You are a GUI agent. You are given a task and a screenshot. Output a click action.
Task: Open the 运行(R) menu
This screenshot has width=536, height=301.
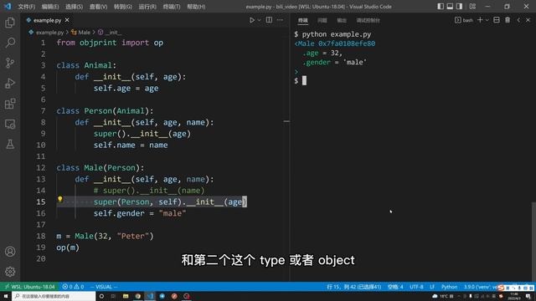click(147, 7)
